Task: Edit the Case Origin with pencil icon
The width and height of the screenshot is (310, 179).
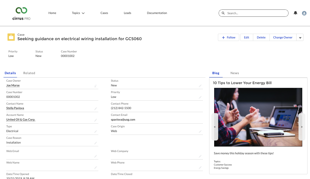Action: tap(200, 132)
